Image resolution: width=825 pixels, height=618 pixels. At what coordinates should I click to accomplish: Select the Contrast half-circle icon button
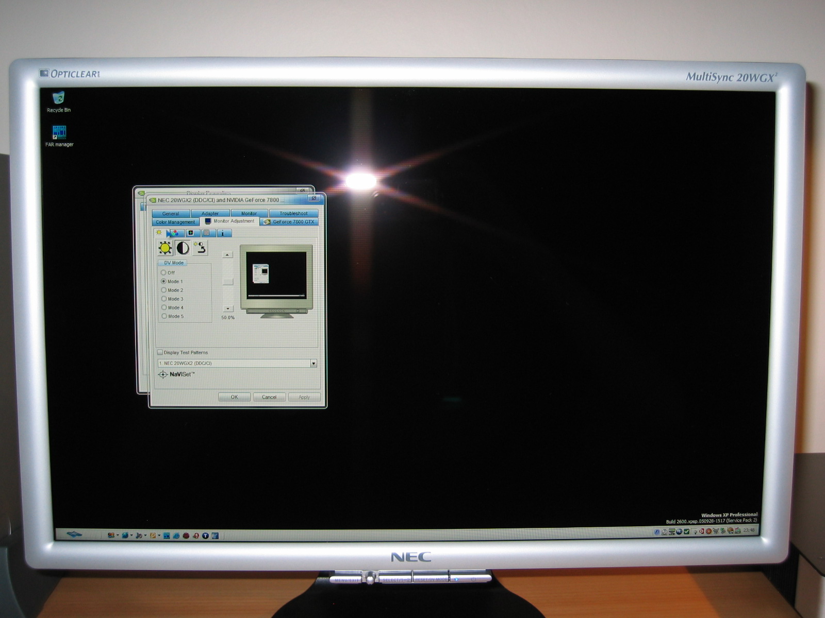[x=183, y=248]
